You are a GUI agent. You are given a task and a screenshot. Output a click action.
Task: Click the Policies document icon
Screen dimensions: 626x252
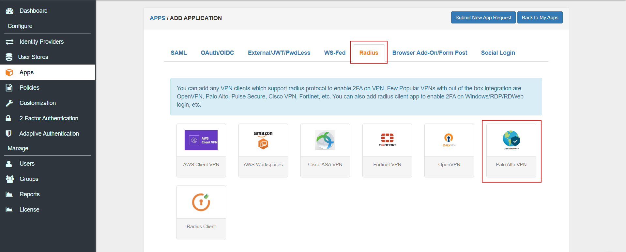tap(9, 88)
